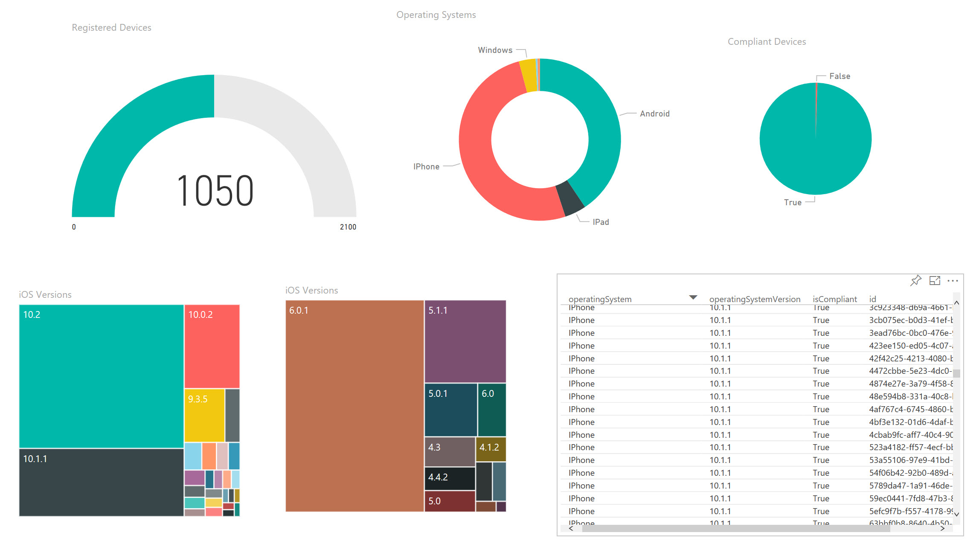Click scroll up arrow of table
This screenshot has width=976, height=547.
point(956,303)
